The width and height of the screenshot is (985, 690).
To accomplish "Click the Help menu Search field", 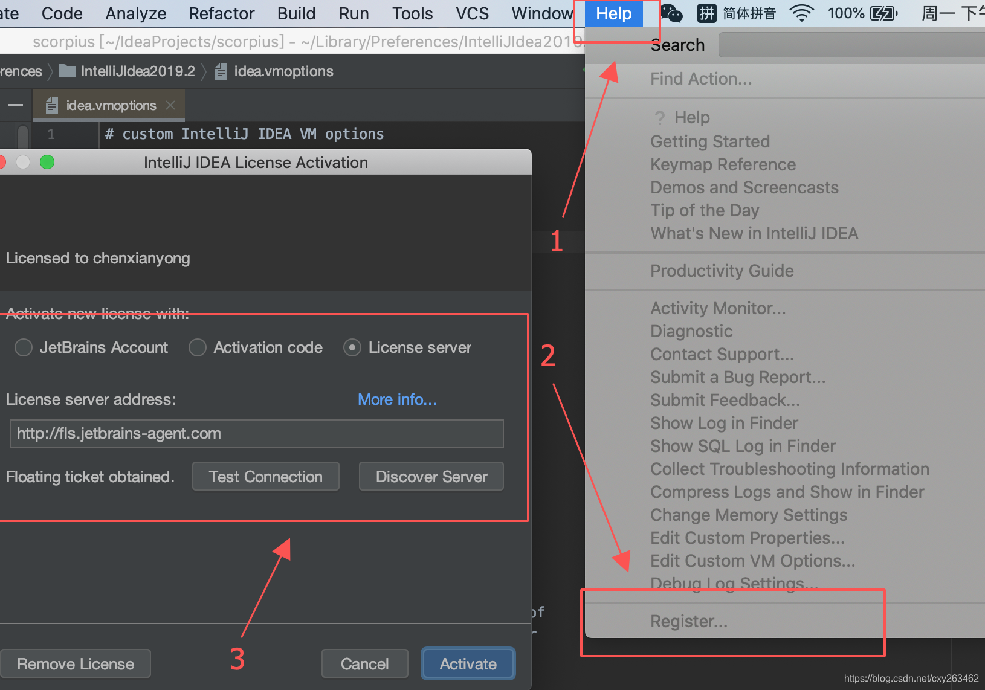I will [851, 45].
